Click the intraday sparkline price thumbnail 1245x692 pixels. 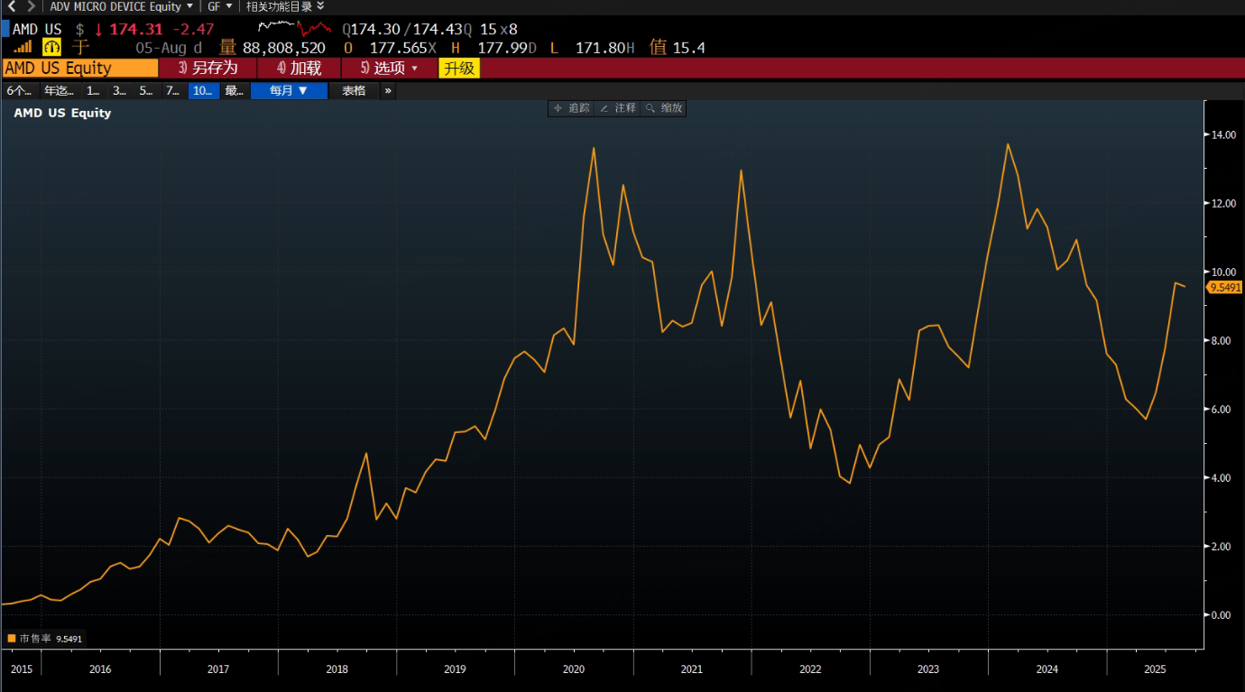click(294, 29)
